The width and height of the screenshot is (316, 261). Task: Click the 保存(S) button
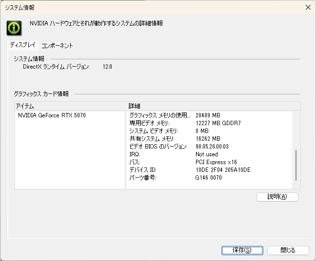click(242, 250)
